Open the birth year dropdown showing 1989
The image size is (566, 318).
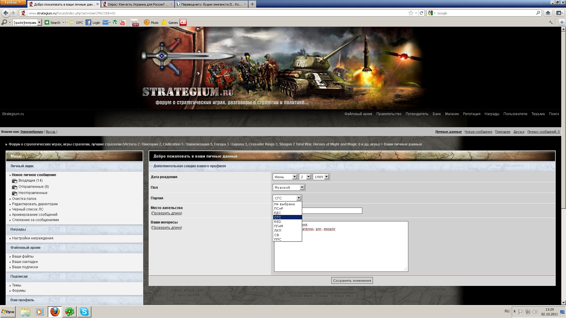[321, 177]
